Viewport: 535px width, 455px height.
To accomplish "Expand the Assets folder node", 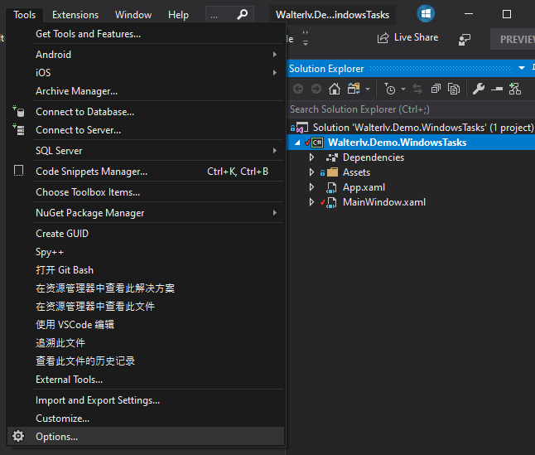I will 311,172.
